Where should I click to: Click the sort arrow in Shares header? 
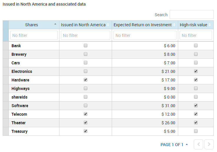55,24
